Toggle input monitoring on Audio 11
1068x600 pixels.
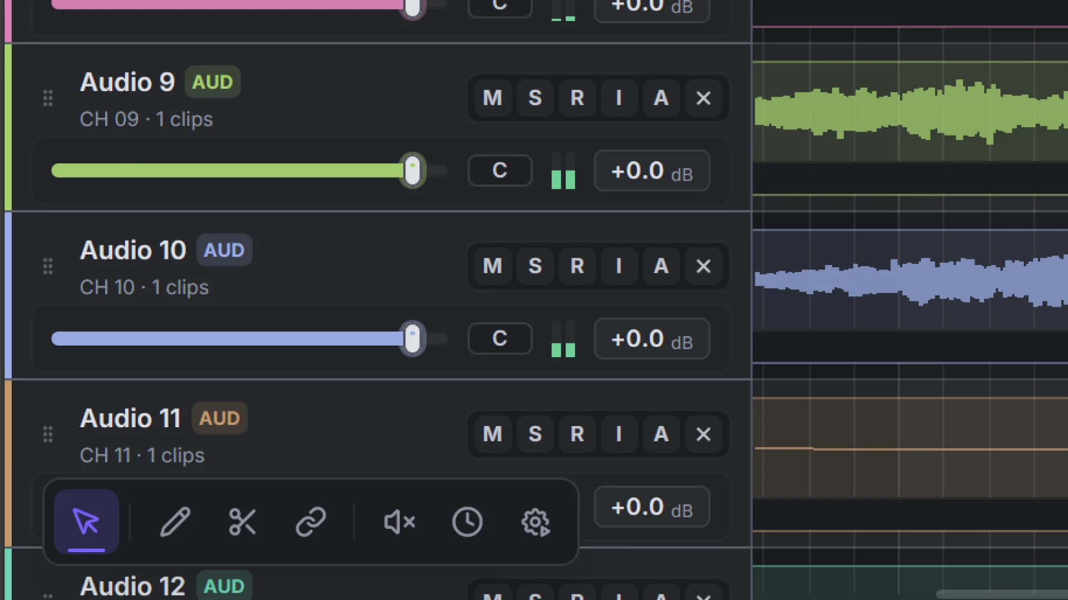(619, 434)
